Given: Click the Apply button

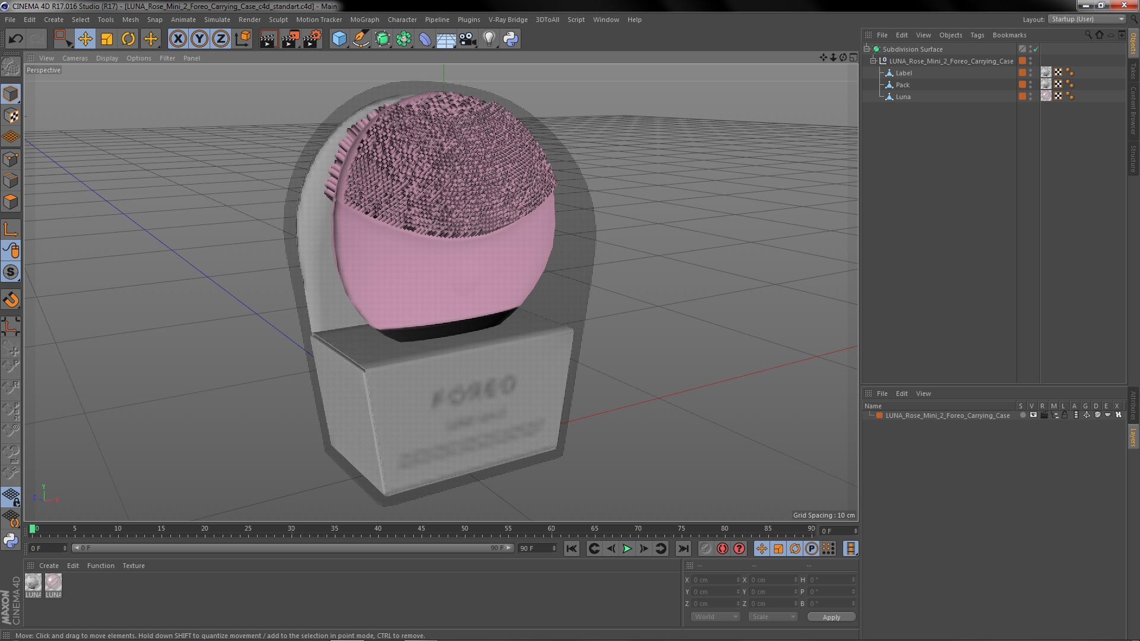Looking at the screenshot, I should tap(831, 617).
